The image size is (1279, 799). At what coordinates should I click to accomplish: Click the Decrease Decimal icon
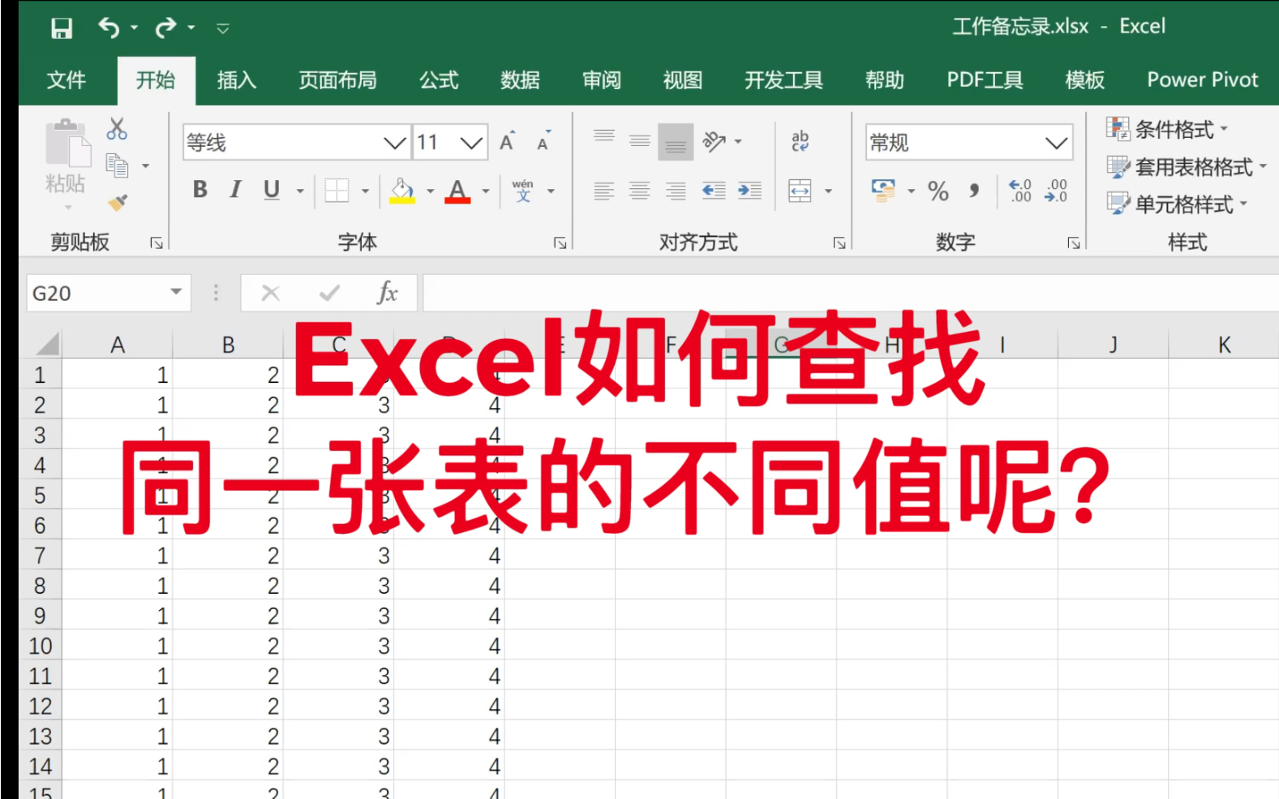click(1056, 191)
